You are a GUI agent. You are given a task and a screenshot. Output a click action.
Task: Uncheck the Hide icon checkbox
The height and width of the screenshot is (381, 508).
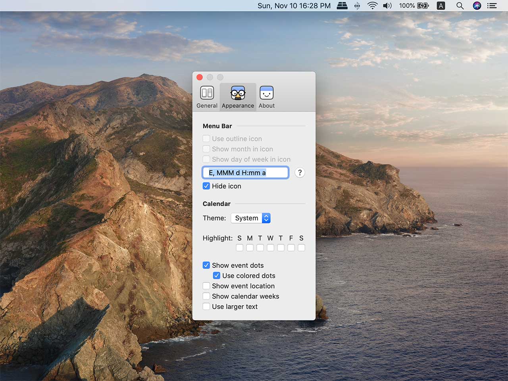[x=206, y=186]
